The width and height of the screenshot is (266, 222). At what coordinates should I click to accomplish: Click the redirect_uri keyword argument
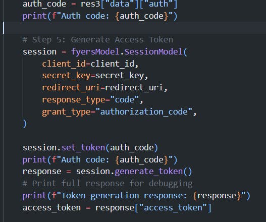coord(71,88)
